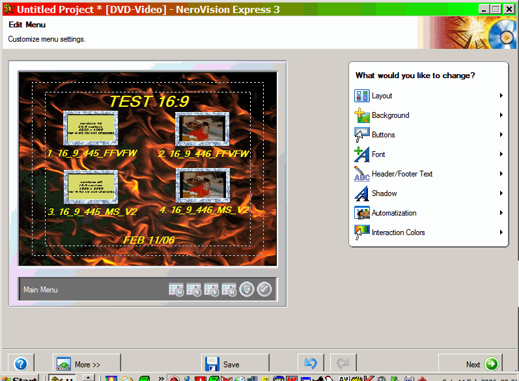This screenshot has width=519, height=381.
Task: Open the Automatization settings
Action: 394,213
